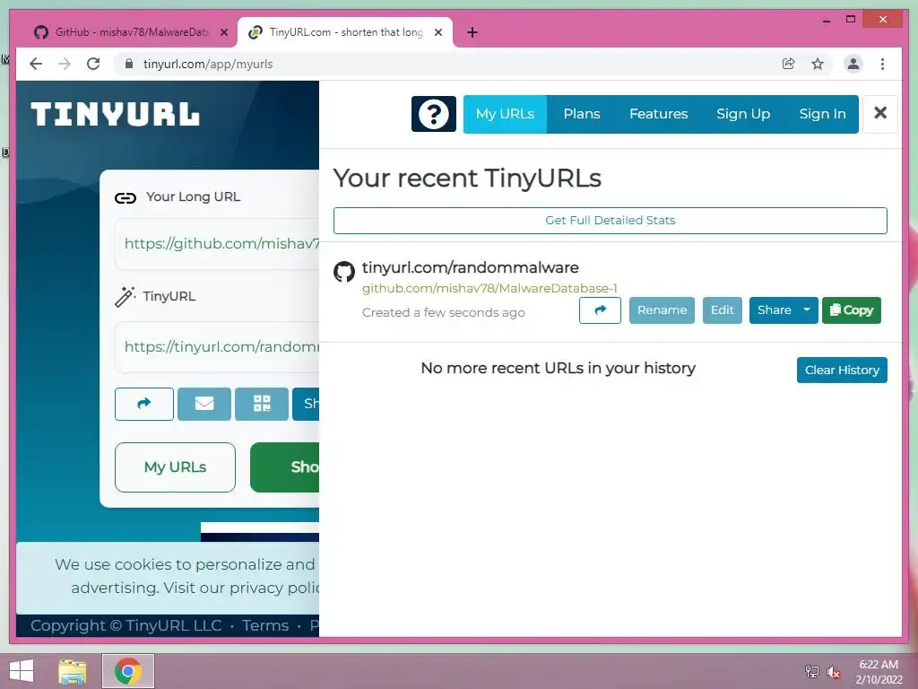The height and width of the screenshot is (689, 918).
Task: Click the address bar URL
Action: click(x=208, y=64)
